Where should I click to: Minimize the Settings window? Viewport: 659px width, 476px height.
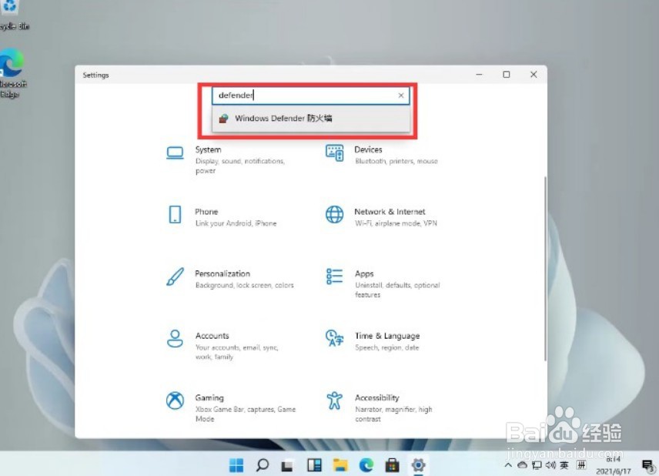pos(479,75)
